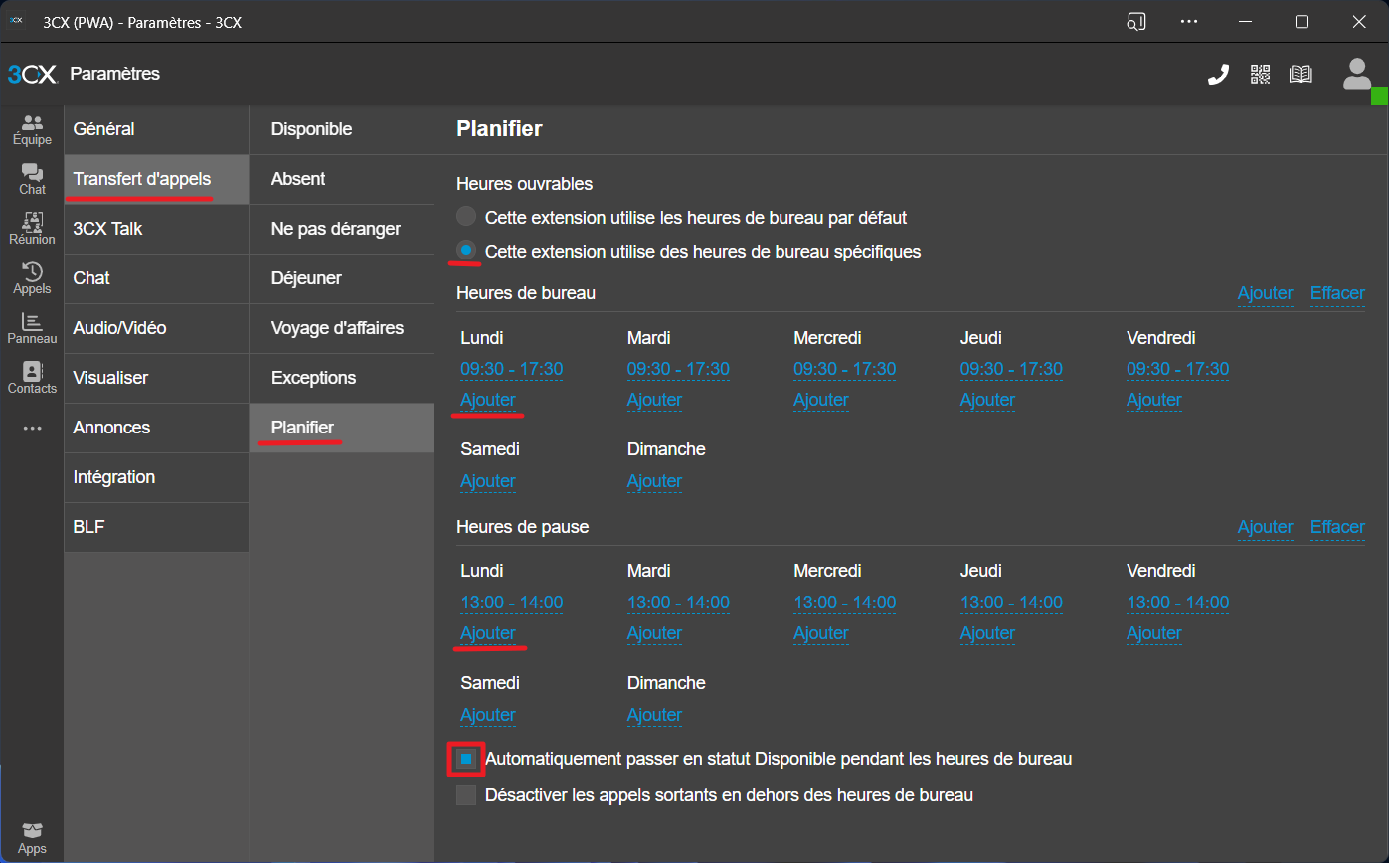Open Apps at the bottom of the sidebar
Viewport: 1389px width, 863px height.
[32, 839]
